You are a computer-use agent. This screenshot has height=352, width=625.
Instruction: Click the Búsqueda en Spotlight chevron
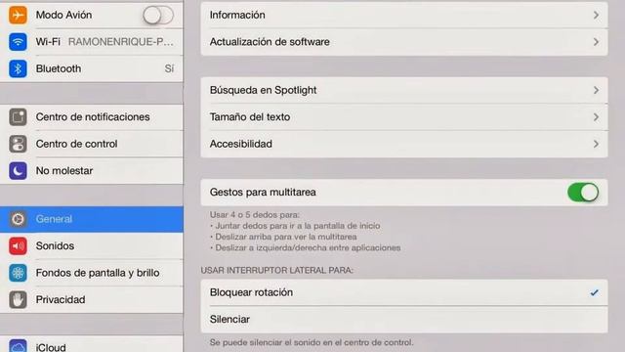tap(596, 90)
